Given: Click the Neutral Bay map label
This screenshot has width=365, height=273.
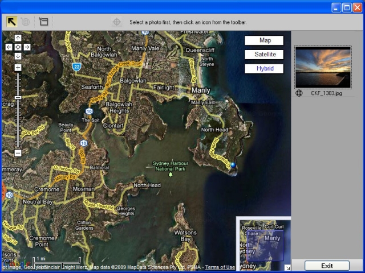Looking at the screenshot, I should coord(38,202).
